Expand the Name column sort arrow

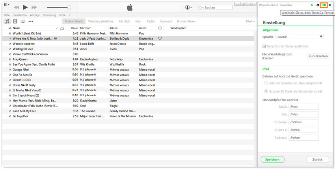click(x=57, y=28)
